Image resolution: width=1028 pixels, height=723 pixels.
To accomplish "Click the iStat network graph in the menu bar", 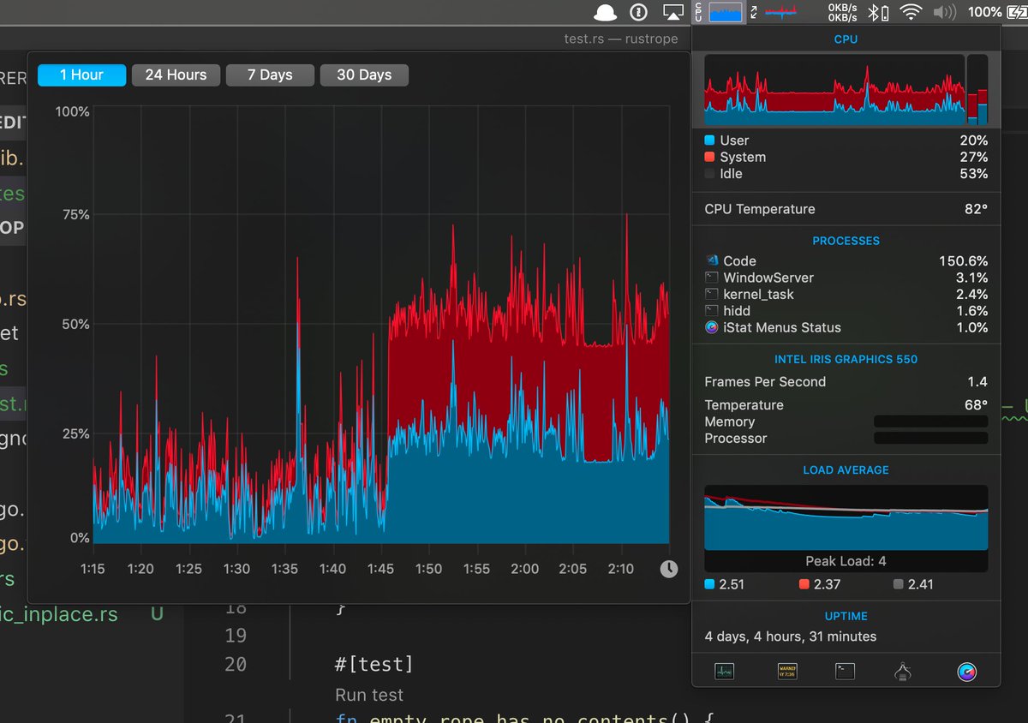I will coord(780,12).
